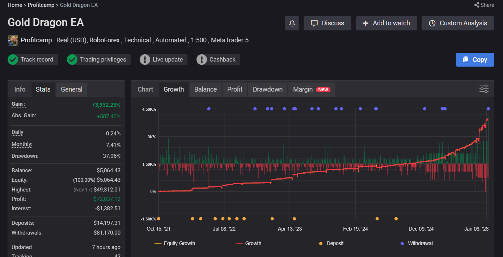Follow the RoboForex broker link
503x257 pixels.
(104, 40)
